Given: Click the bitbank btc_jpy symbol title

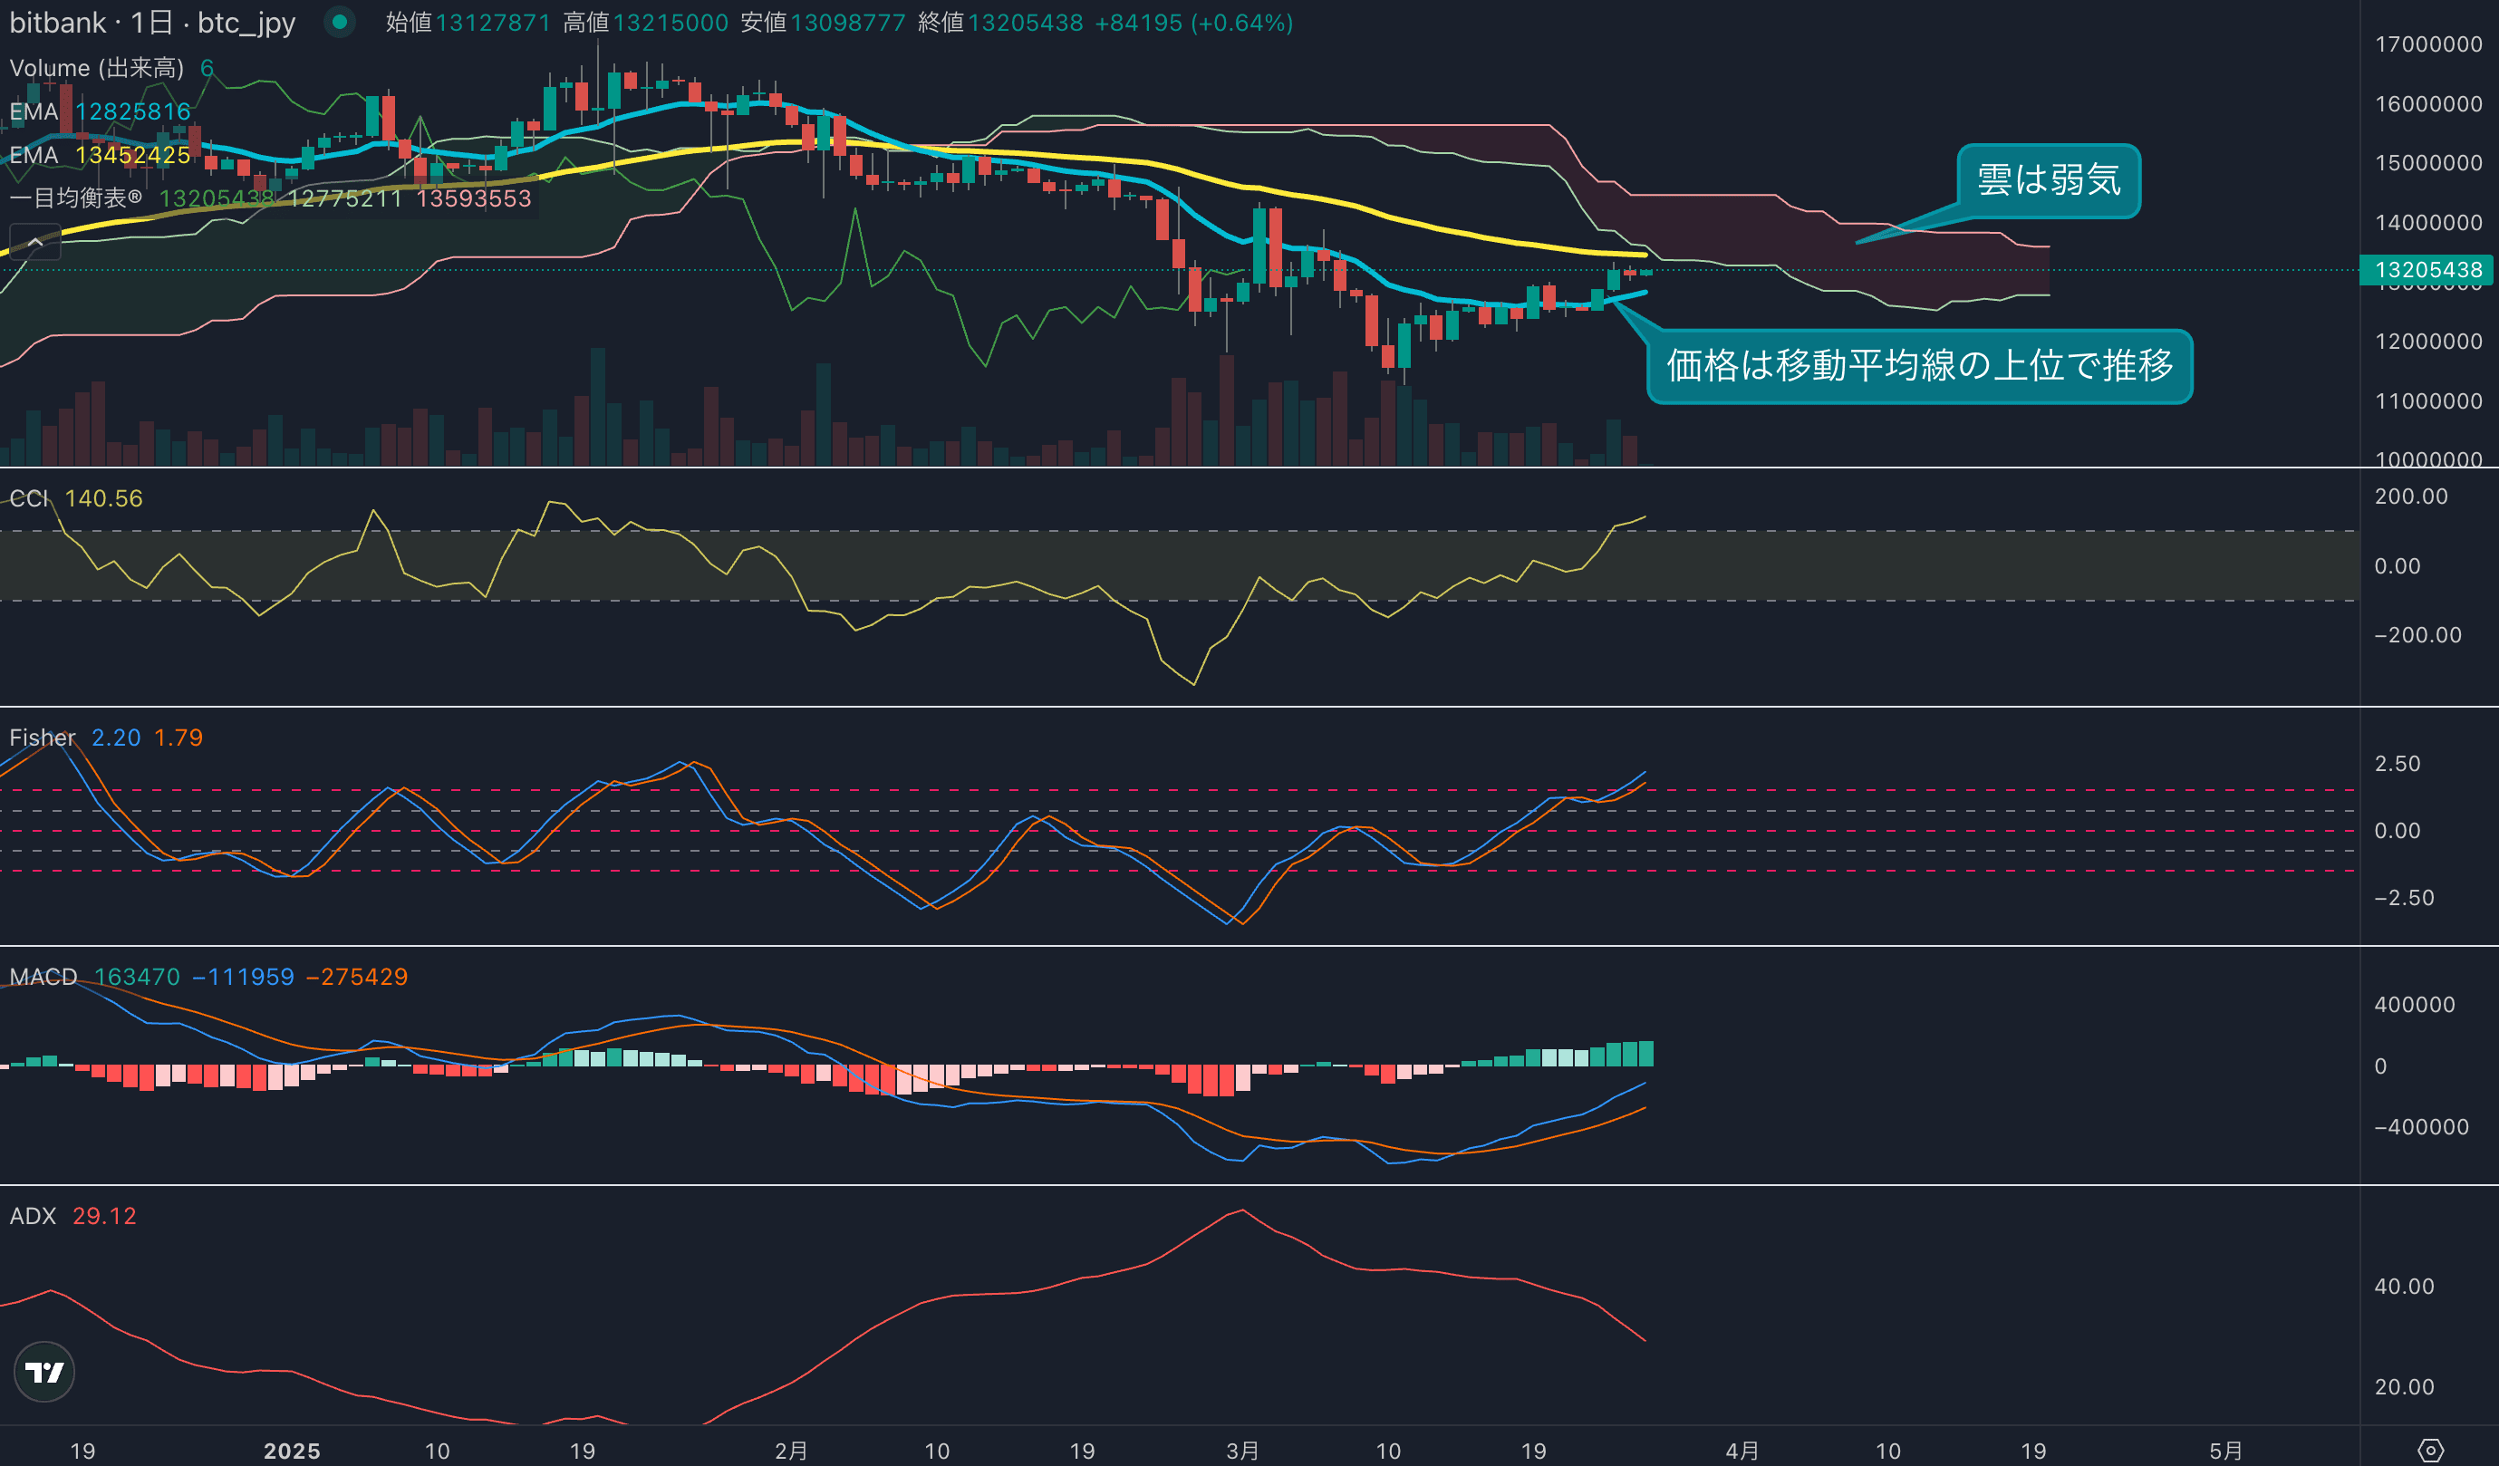Looking at the screenshot, I should [151, 23].
